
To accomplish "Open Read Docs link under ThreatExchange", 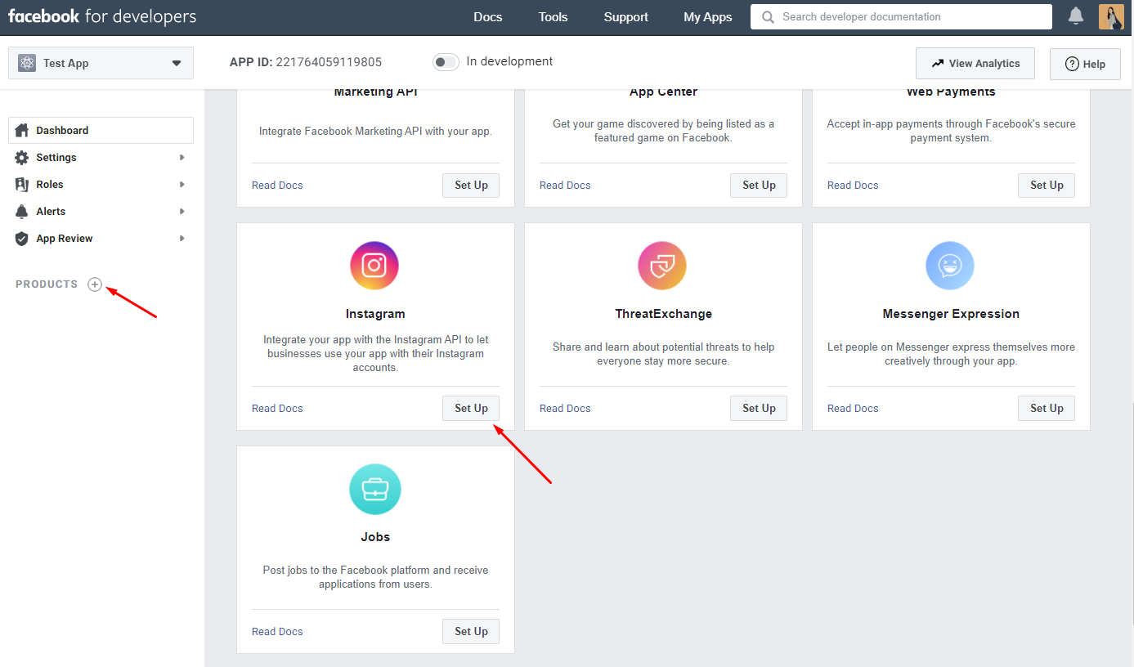I will tap(565, 409).
